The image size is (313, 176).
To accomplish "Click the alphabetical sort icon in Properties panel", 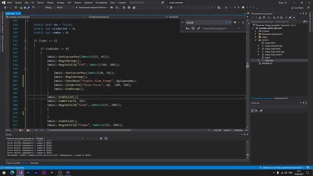I will (x=256, y=110).
